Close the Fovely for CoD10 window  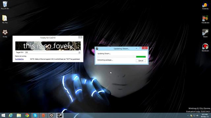click(x=80, y=37)
